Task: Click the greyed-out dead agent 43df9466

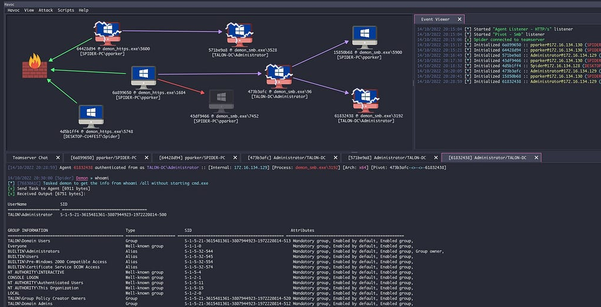Action: tap(221, 101)
